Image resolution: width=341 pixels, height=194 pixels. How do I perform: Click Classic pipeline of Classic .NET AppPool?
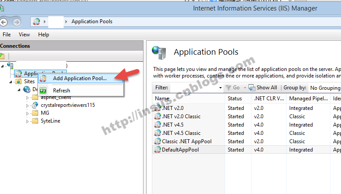pos(297,141)
